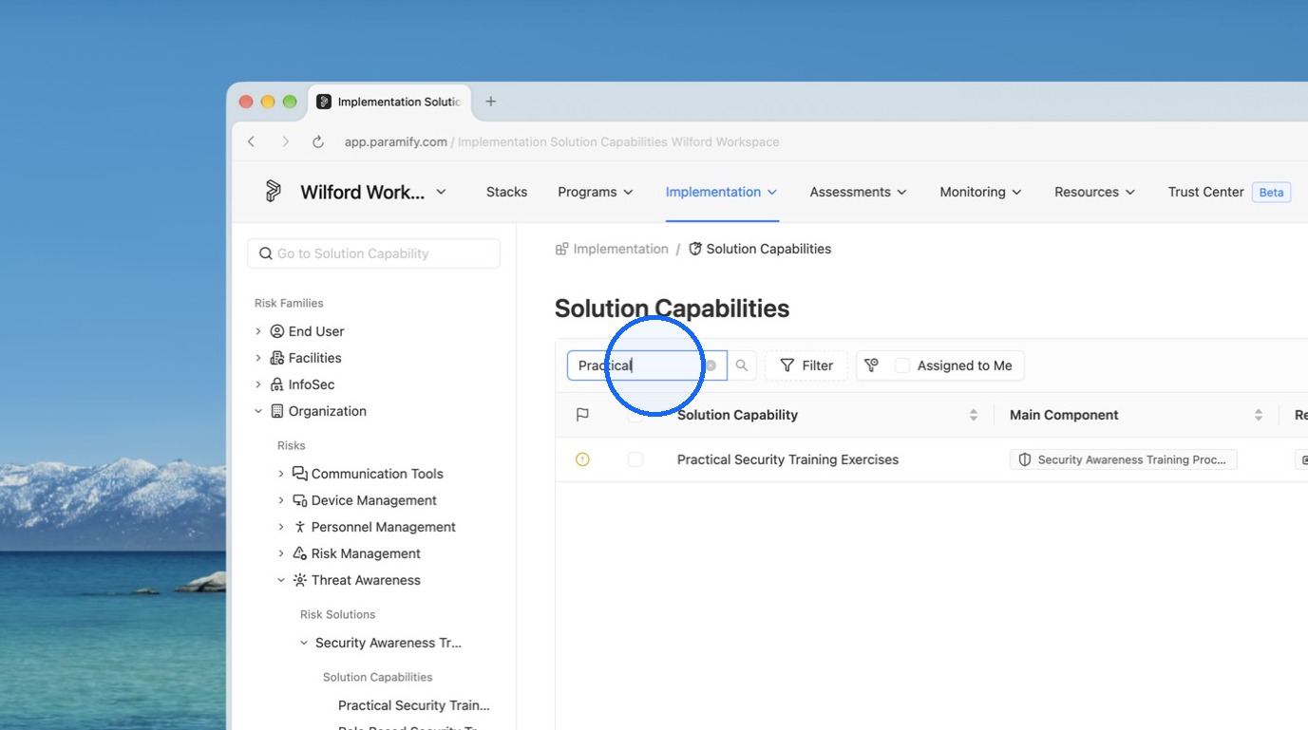
Task: Click the warning status icon in row
Action: click(582, 459)
